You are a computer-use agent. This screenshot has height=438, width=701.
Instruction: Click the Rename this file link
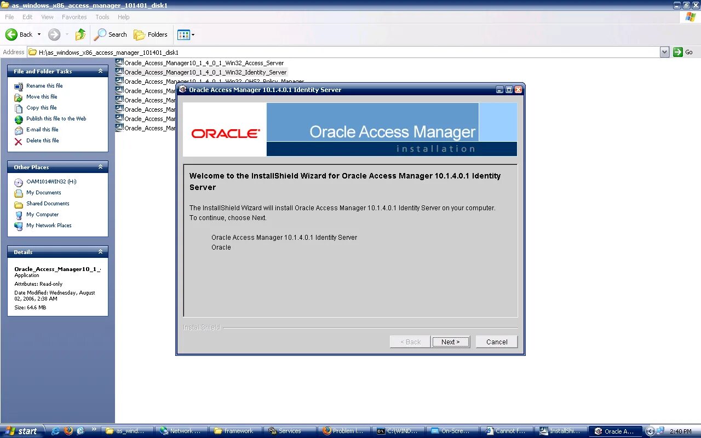[44, 86]
